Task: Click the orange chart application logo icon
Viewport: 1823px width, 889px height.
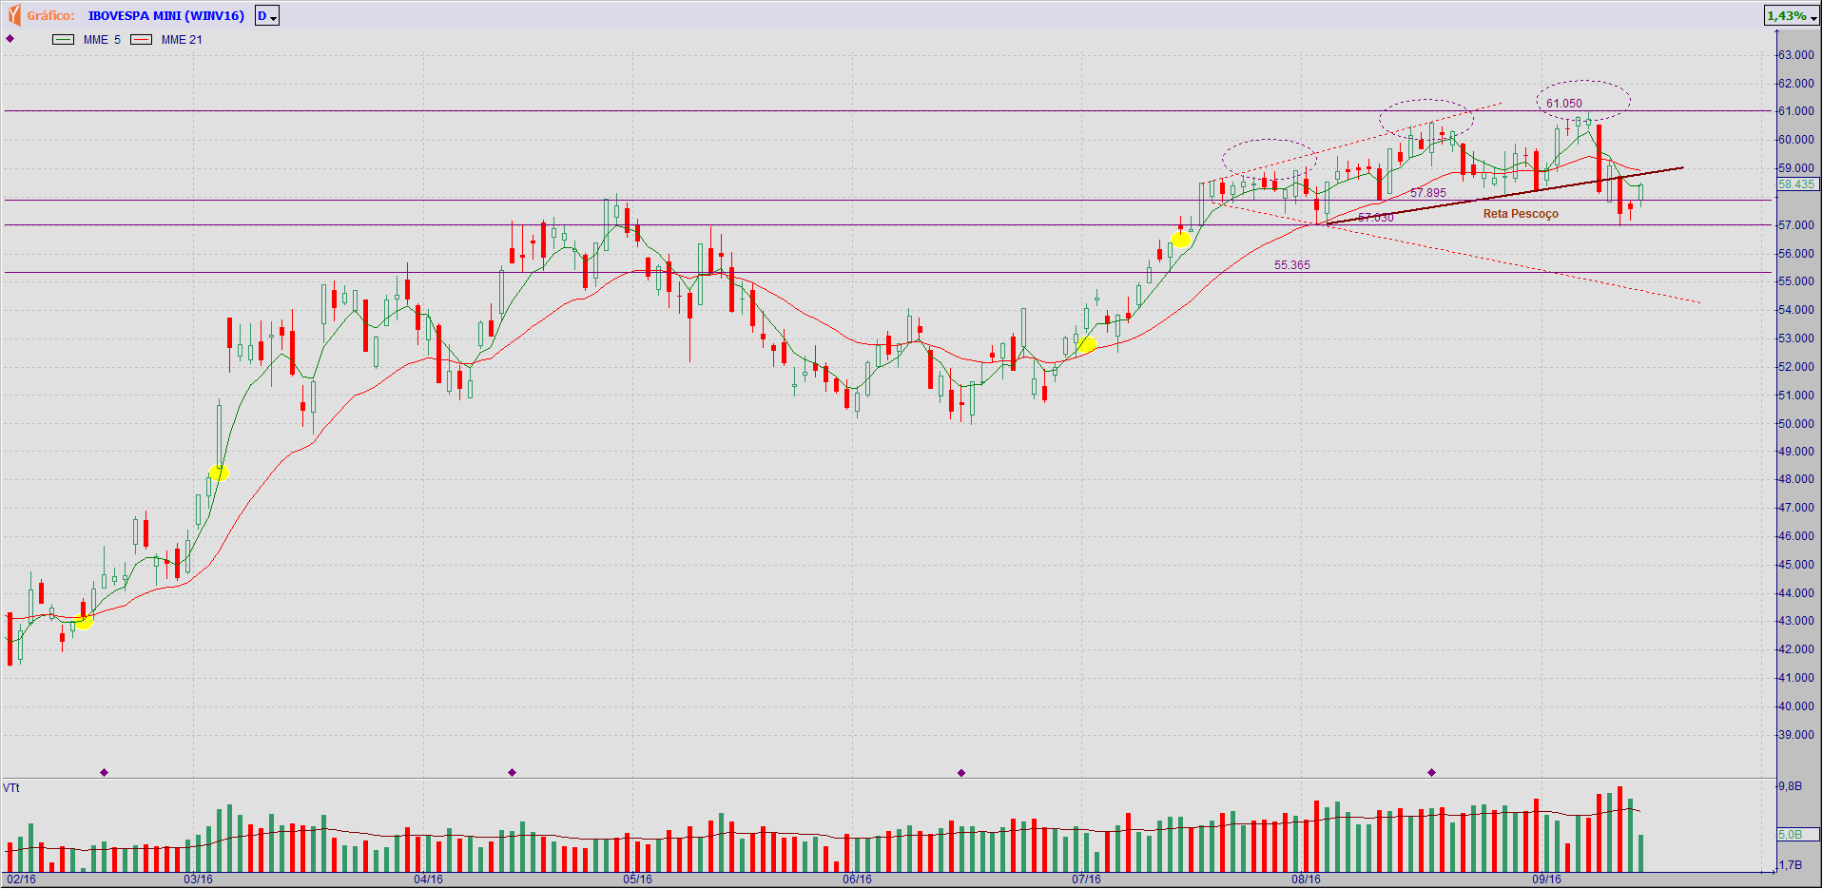Action: tap(14, 15)
